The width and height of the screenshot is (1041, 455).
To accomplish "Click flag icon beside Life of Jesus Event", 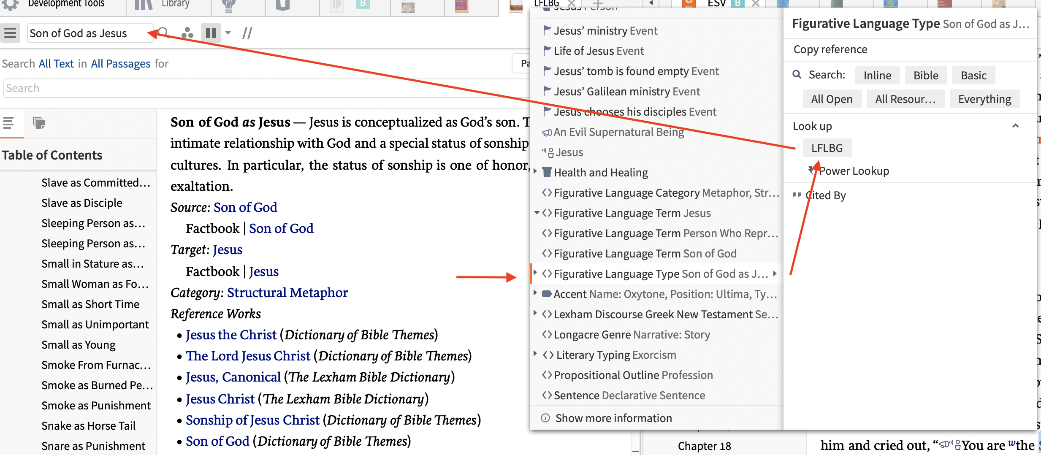I will pyautogui.click(x=547, y=51).
